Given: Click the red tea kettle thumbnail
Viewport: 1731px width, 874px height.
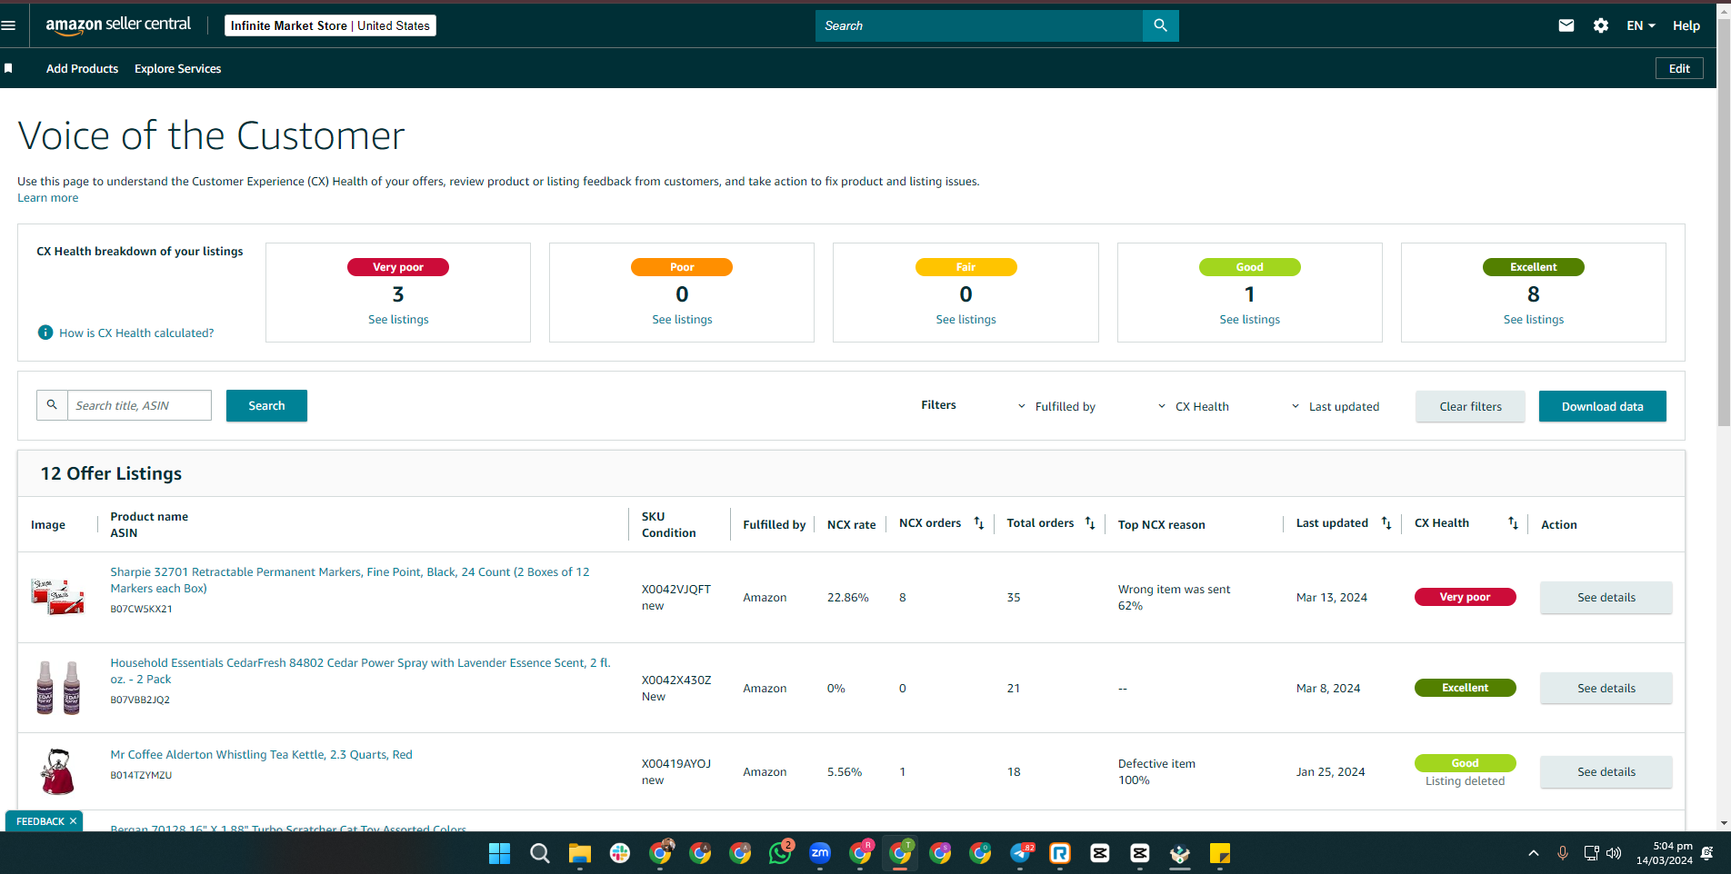Looking at the screenshot, I should point(57,771).
